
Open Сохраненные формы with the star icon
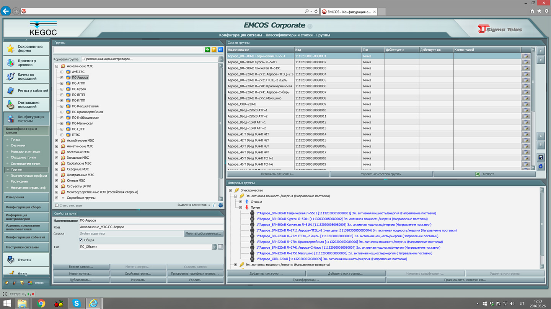pyautogui.click(x=26, y=48)
